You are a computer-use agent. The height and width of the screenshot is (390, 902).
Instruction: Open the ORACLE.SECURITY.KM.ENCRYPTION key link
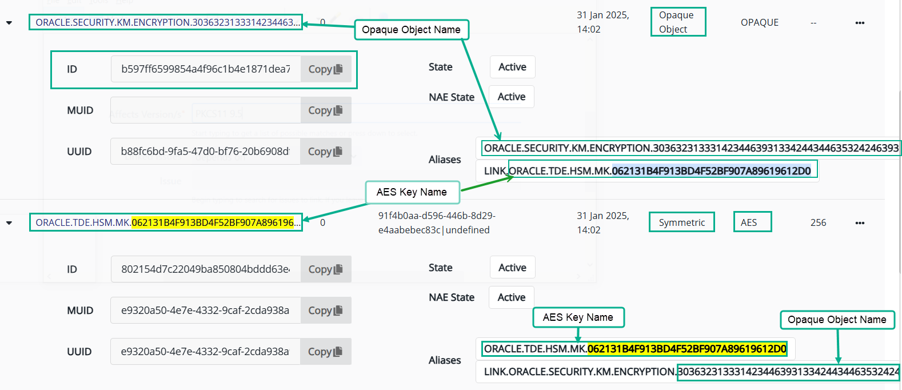point(166,22)
